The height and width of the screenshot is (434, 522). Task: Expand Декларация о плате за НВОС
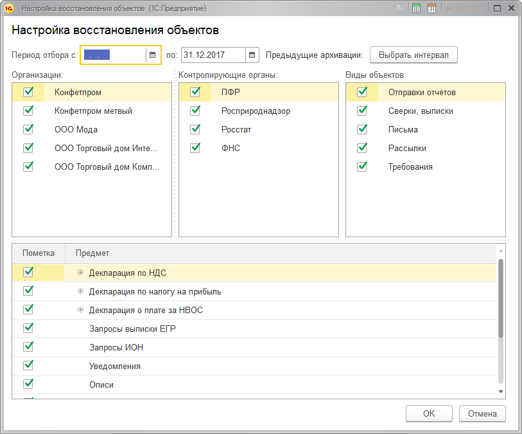tap(81, 310)
